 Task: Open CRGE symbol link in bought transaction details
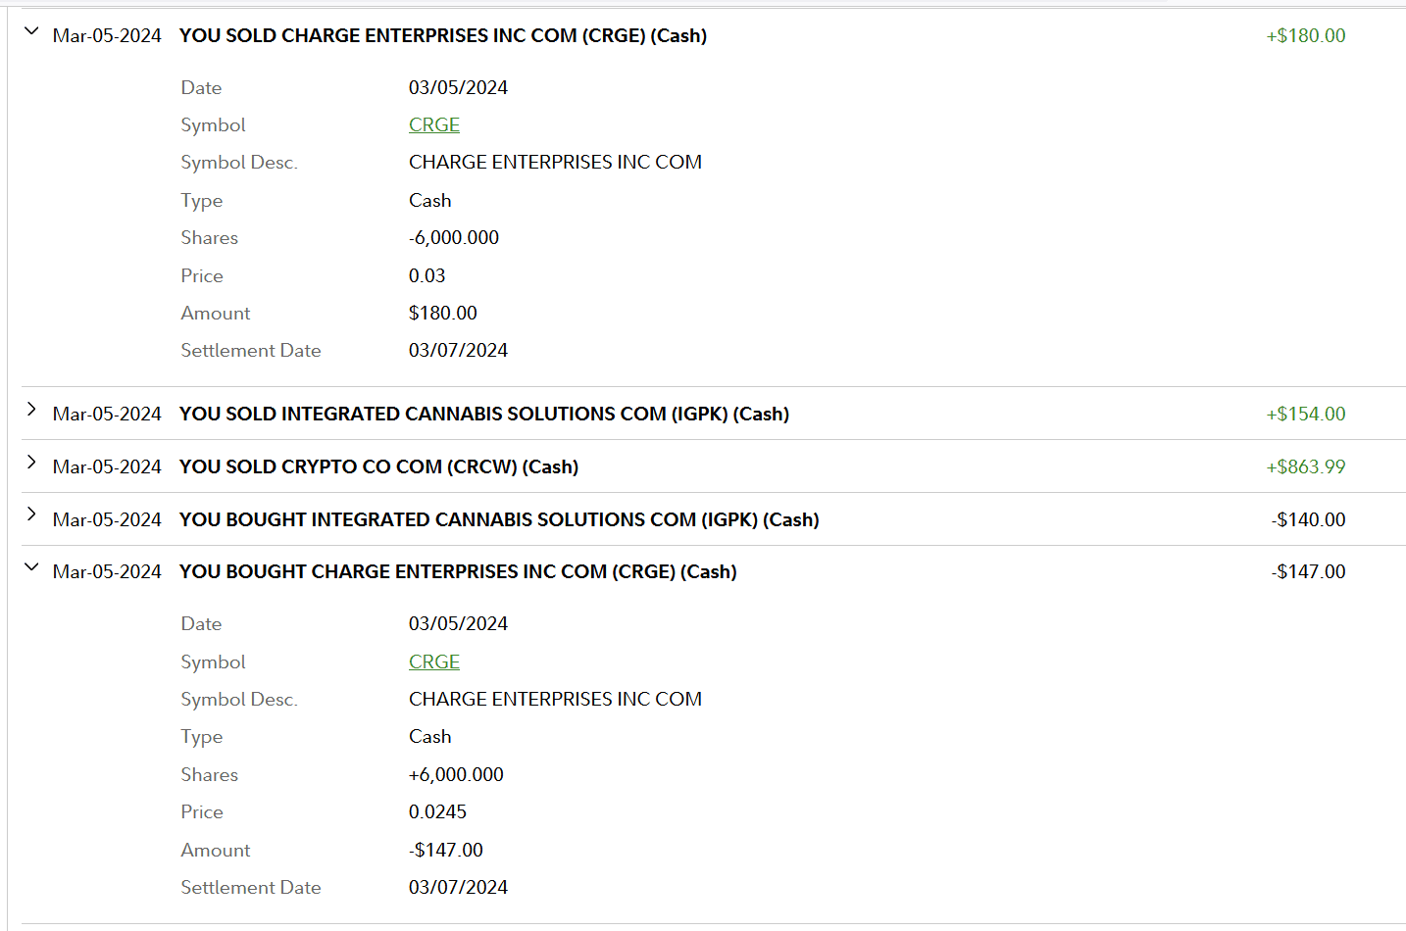(434, 662)
